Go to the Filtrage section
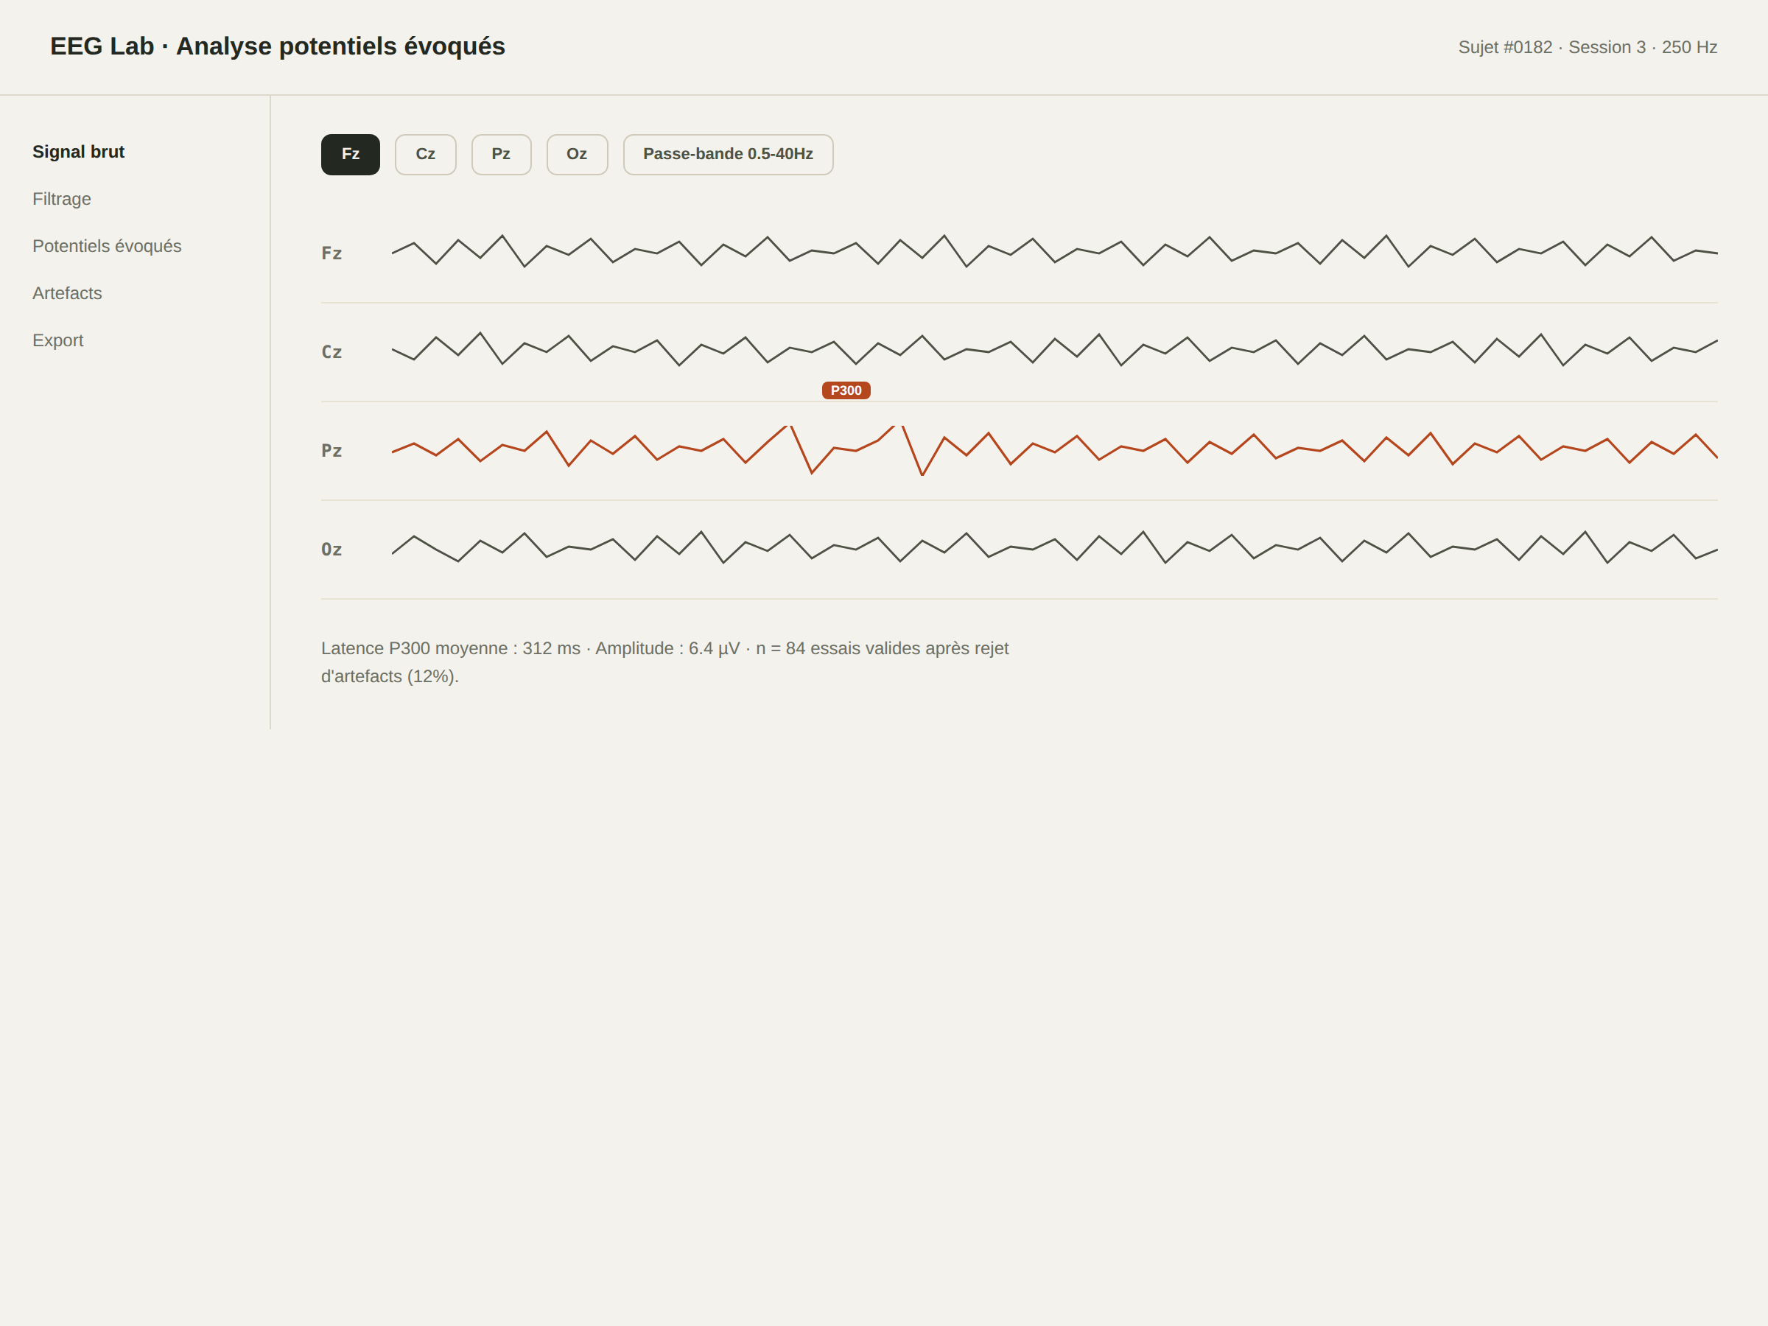Screen dimensions: 1768x1326 coord(62,199)
